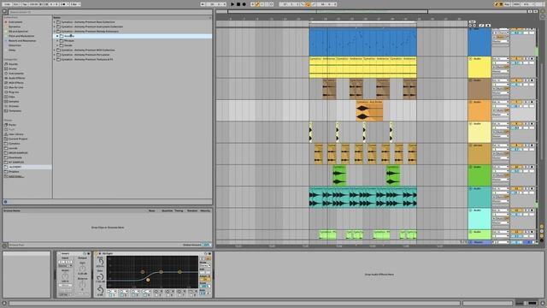Image resolution: width=547 pixels, height=308 pixels.
Task: Click the EQ Eight Q knob
Action: coord(100,290)
